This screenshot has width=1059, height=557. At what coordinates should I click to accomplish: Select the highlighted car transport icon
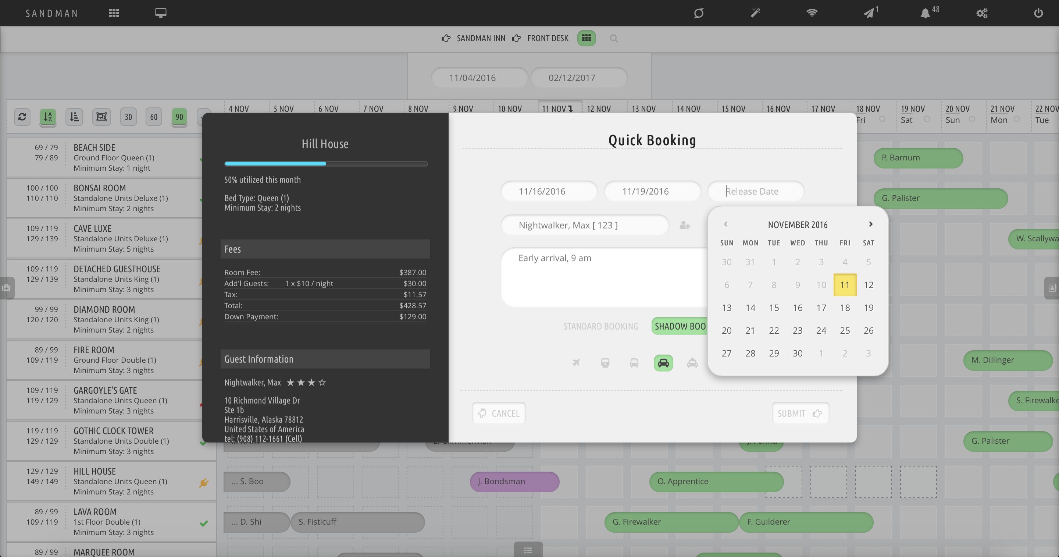(663, 363)
